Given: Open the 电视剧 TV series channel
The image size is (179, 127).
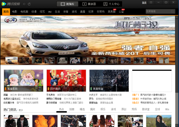Looking at the screenshot, I should tap(24, 12).
